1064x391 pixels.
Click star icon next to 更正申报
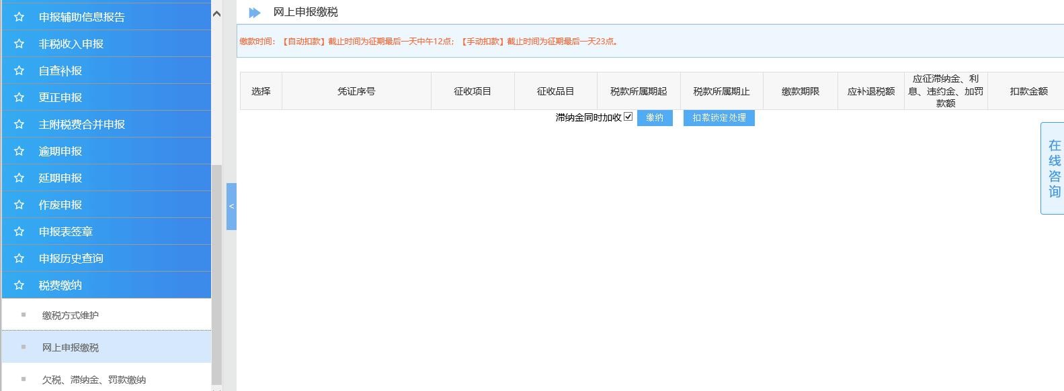pyautogui.click(x=19, y=97)
